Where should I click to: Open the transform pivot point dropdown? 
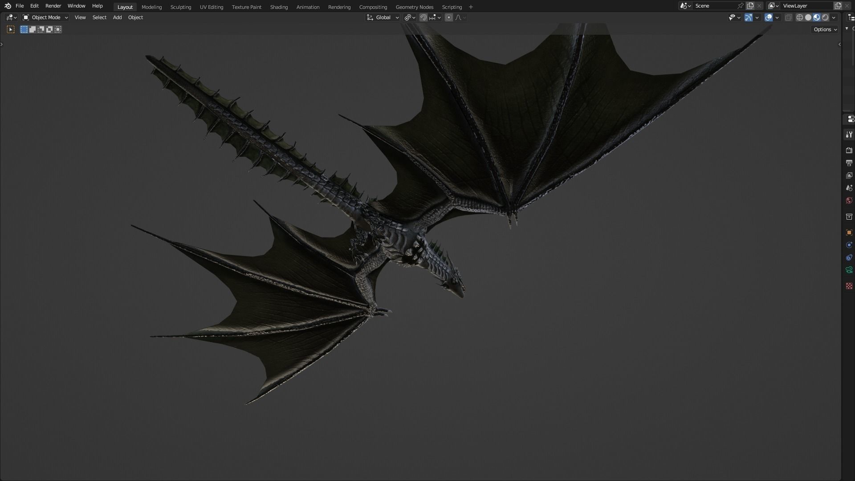410,17
